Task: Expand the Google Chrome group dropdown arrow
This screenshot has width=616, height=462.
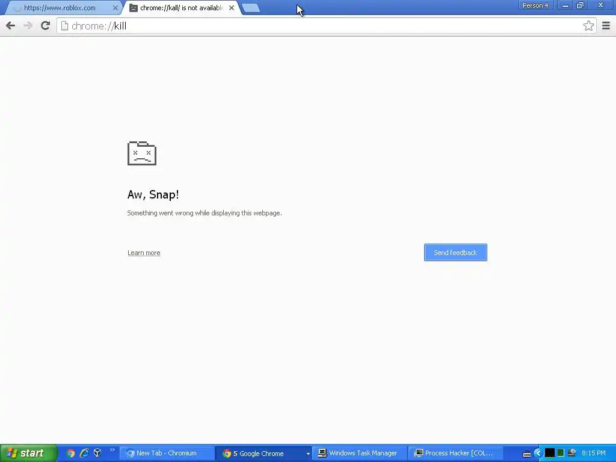Action: pyautogui.click(x=307, y=454)
